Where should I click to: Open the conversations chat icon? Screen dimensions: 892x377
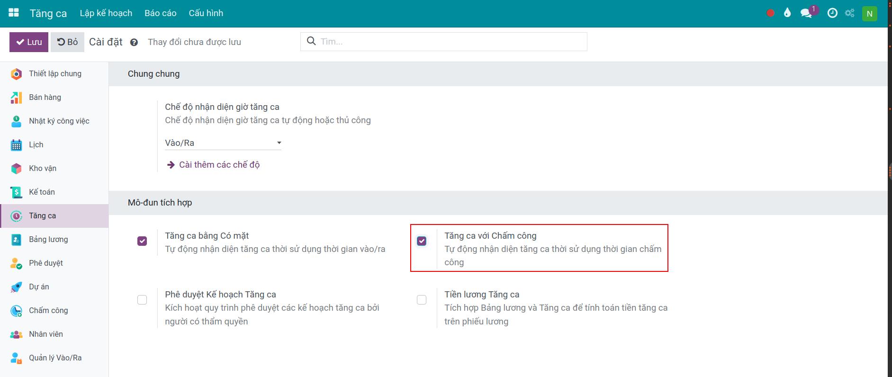pyautogui.click(x=806, y=13)
